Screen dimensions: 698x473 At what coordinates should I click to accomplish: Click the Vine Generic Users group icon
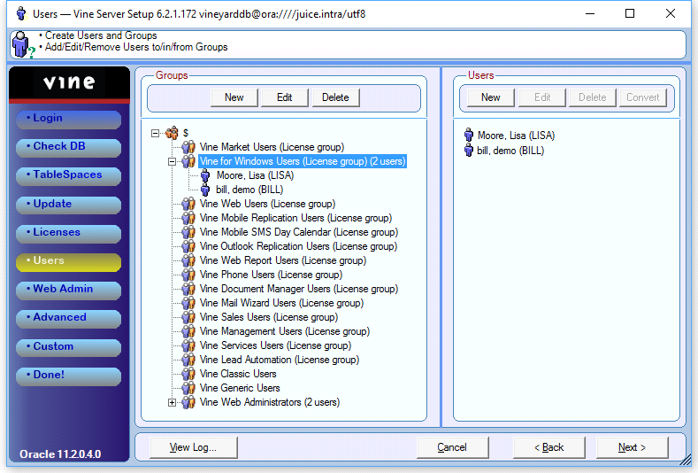click(188, 388)
